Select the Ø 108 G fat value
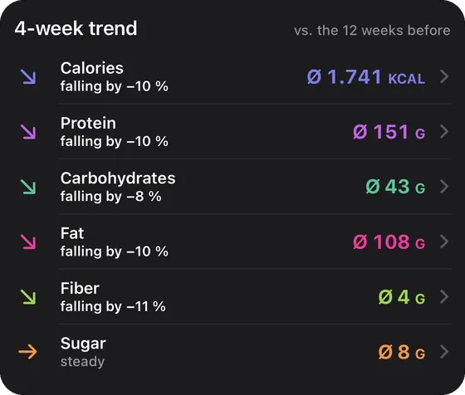Screen dimensions: 465x395 389,242
